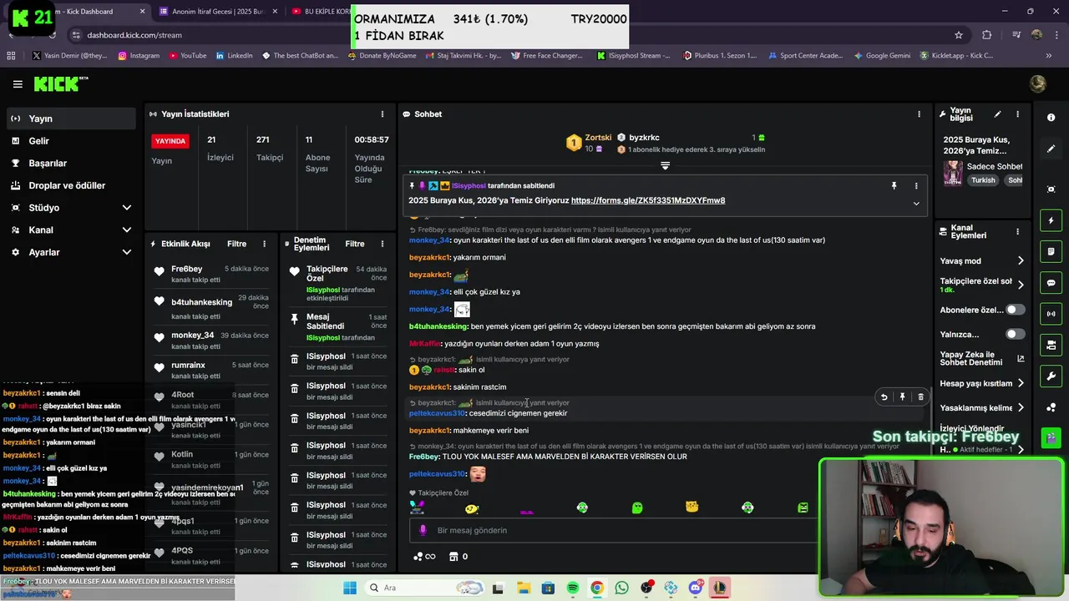The width and height of the screenshot is (1069, 601).
Task: Open Sohbet panel three-dot menu
Action: 919,114
